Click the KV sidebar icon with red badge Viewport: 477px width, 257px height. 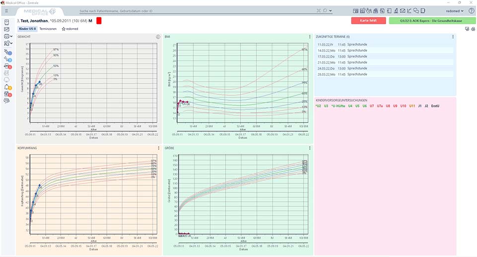7,66
